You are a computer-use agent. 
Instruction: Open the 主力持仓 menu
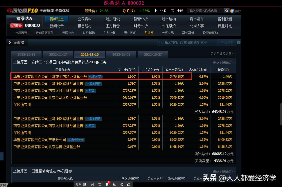click(x=113, y=26)
